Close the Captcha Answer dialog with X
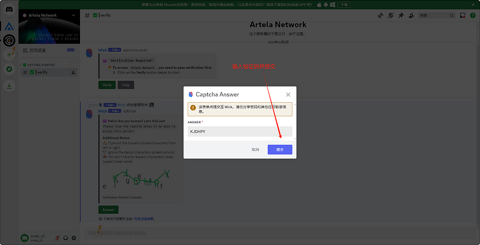Screen dimensions: 480x245 (x=288, y=95)
